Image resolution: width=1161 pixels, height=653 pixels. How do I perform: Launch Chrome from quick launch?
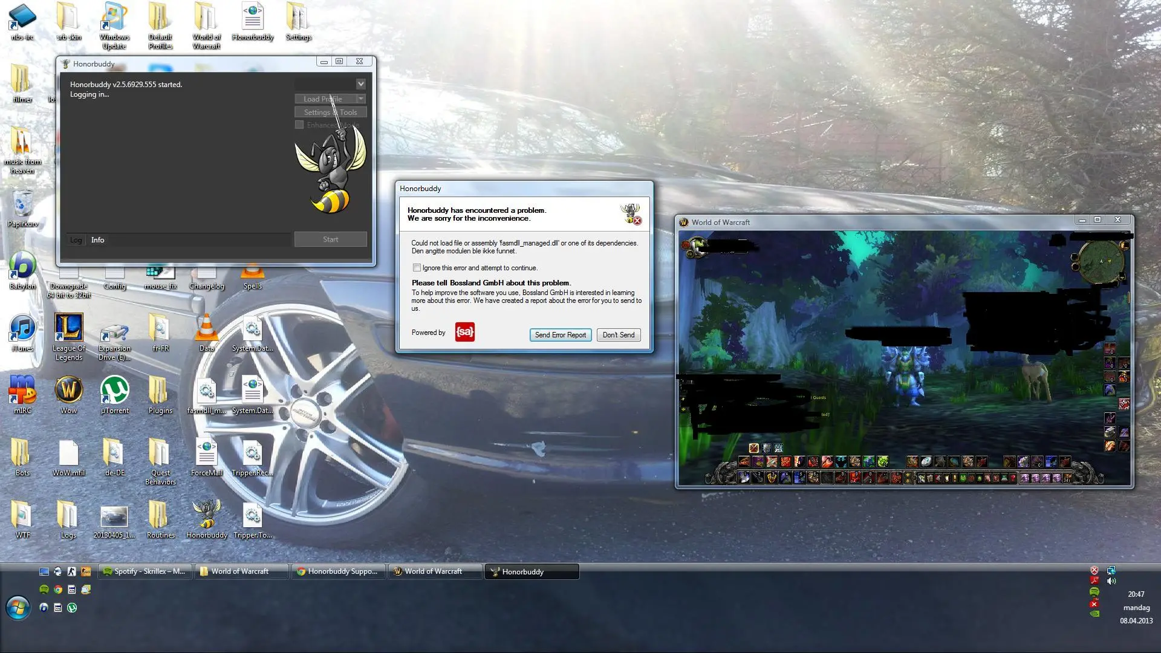[x=58, y=590]
